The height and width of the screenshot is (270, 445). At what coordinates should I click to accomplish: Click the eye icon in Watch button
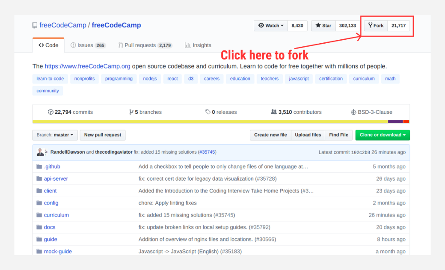click(x=261, y=25)
